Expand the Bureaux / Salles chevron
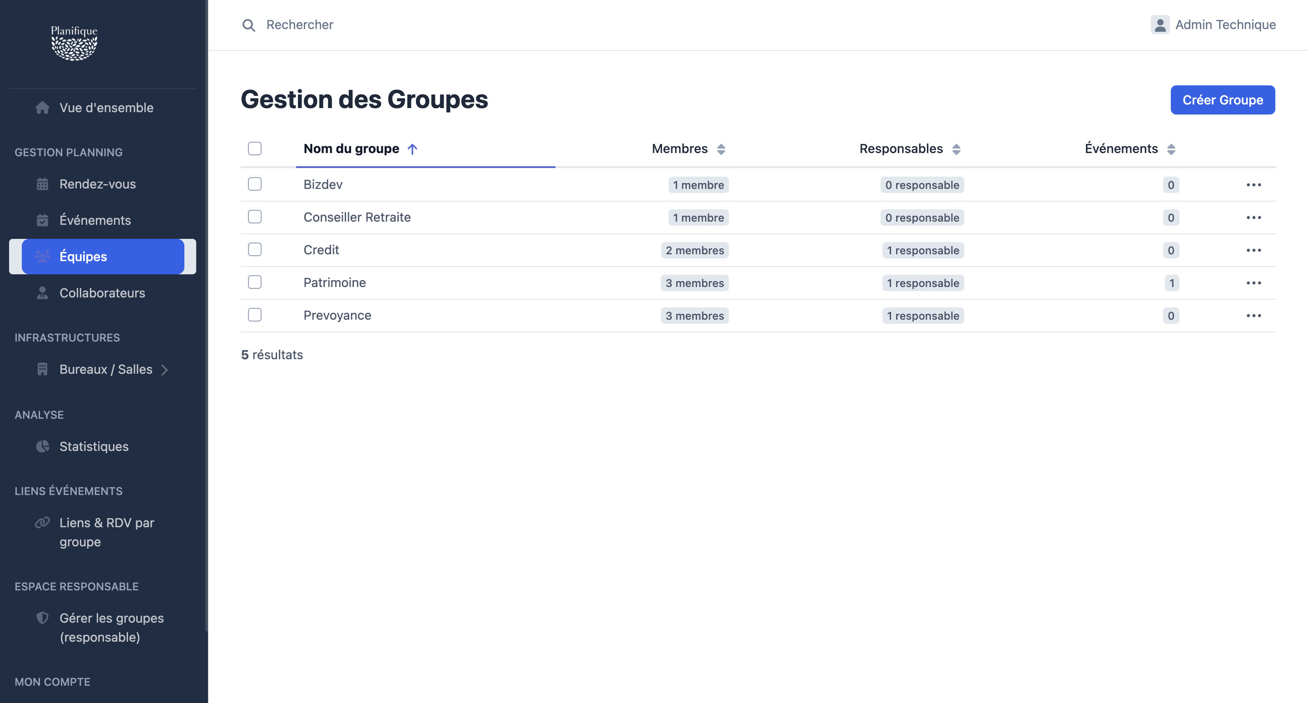 coord(164,370)
